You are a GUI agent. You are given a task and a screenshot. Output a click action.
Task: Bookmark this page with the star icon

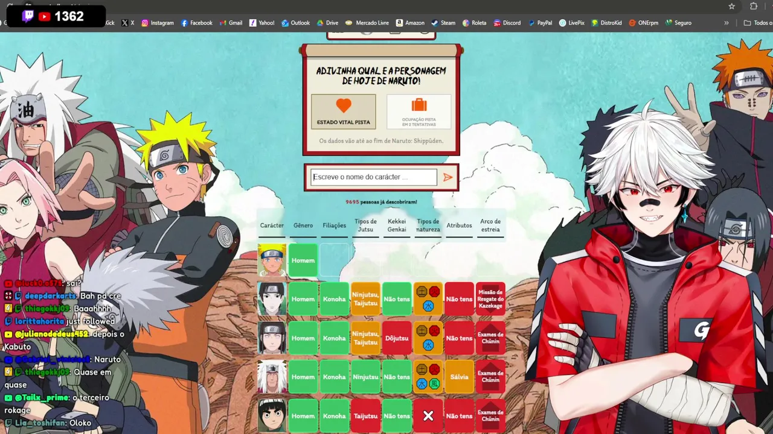pos(732,6)
